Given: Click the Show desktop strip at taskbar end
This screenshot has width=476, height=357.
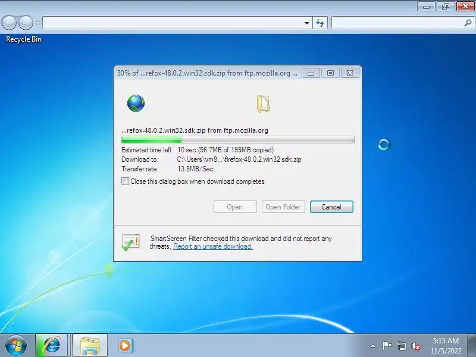Looking at the screenshot, I should pyautogui.click(x=471, y=345).
